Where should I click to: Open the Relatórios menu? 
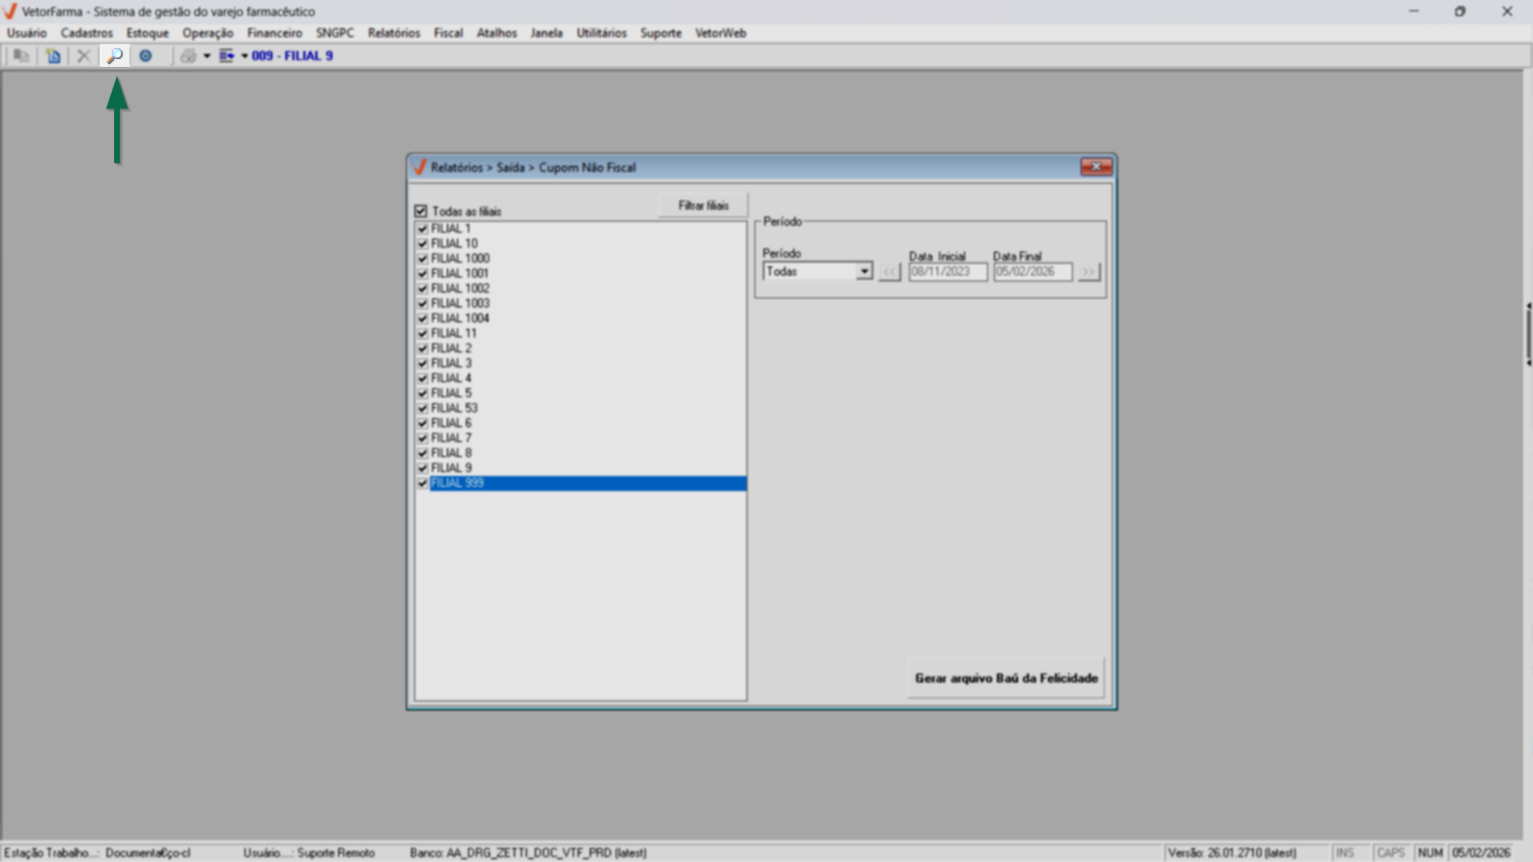click(x=394, y=33)
